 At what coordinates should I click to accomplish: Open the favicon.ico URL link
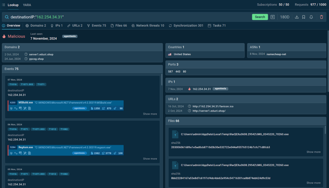point(213,106)
